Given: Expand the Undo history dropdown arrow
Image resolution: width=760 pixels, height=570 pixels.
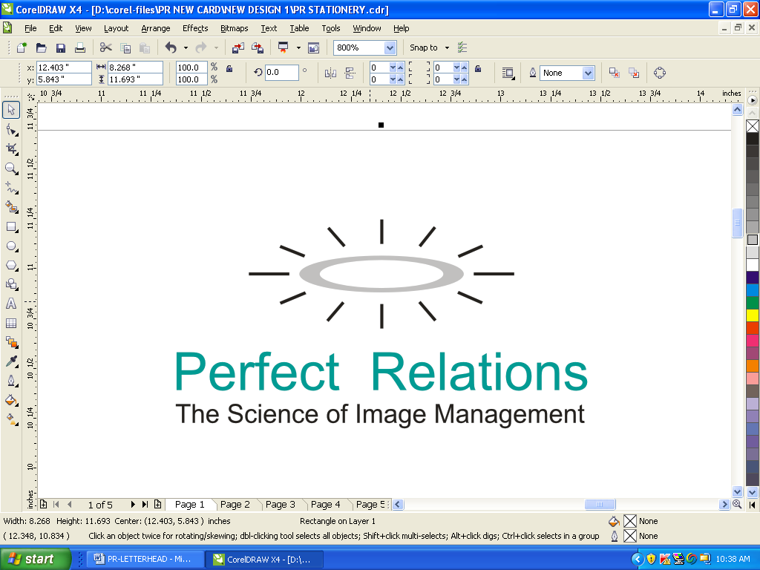Looking at the screenshot, I should [186, 47].
